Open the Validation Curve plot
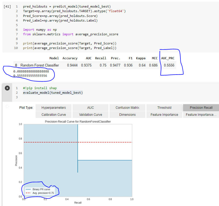The width and height of the screenshot is (219, 206). tap(90, 114)
